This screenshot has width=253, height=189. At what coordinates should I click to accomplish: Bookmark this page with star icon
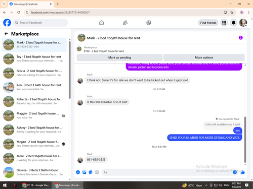pos(232,13)
